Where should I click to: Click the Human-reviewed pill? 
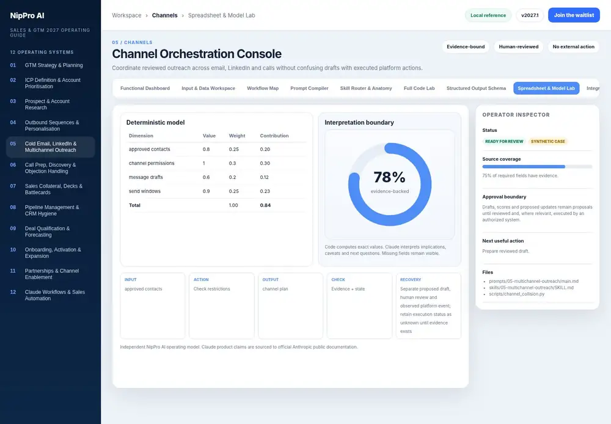(518, 46)
